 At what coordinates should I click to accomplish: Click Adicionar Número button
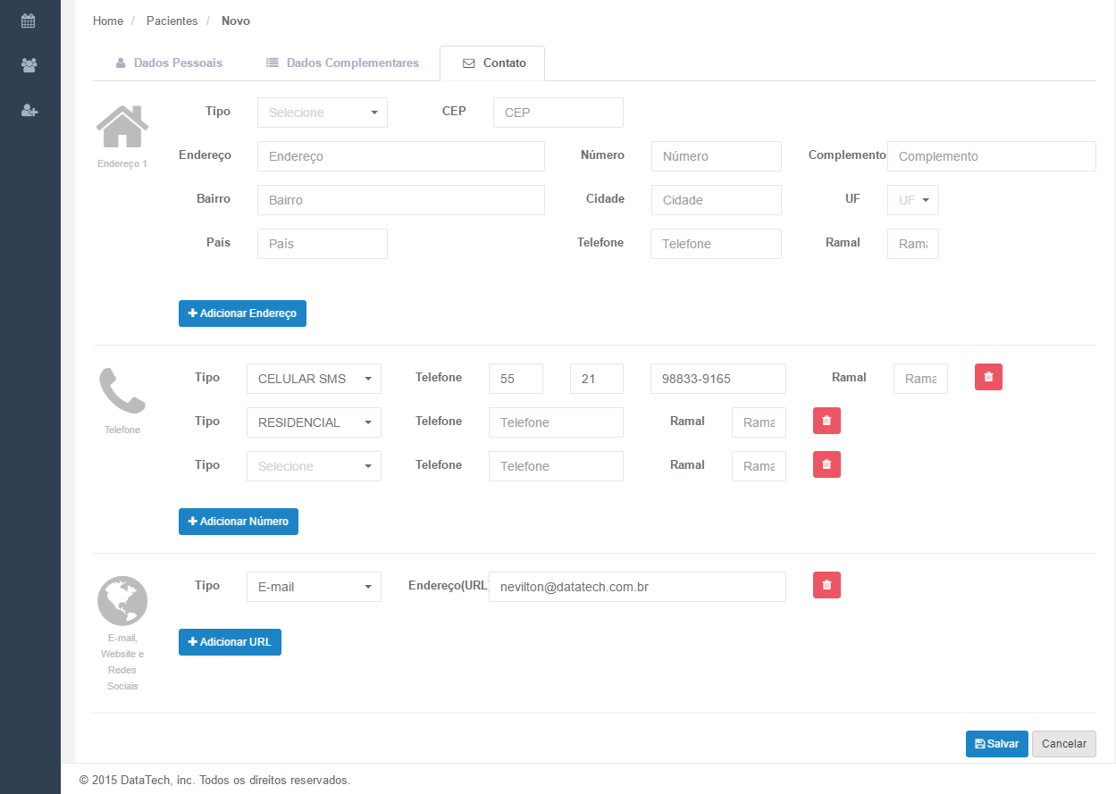pyautogui.click(x=239, y=522)
